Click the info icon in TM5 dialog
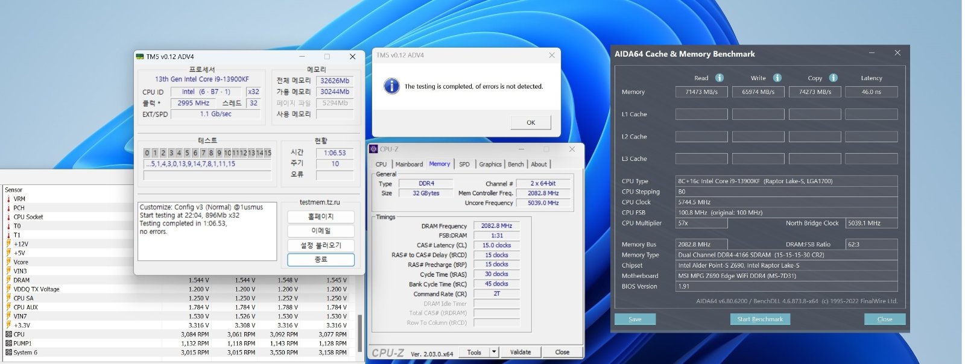Image resolution: width=965 pixels, height=364 pixels. tap(391, 86)
